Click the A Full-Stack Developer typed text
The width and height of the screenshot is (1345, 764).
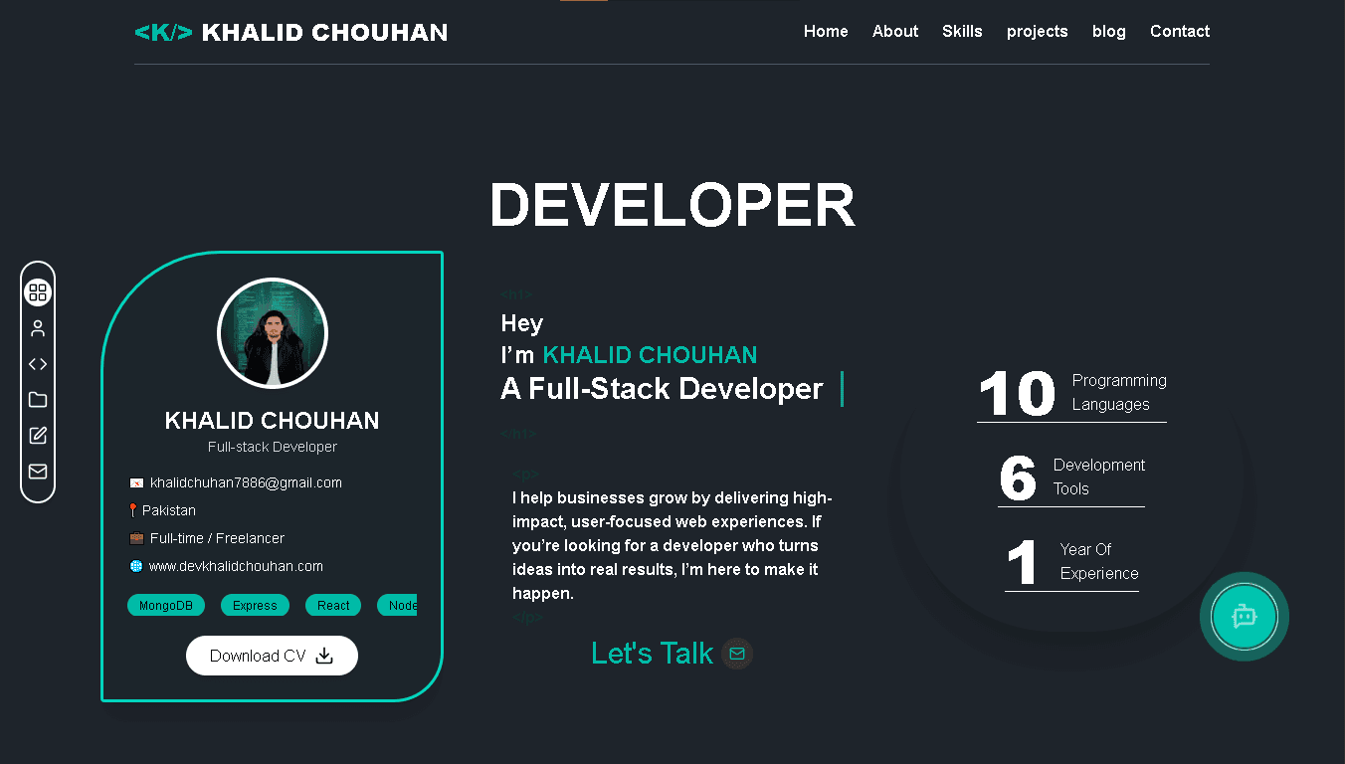(x=663, y=389)
